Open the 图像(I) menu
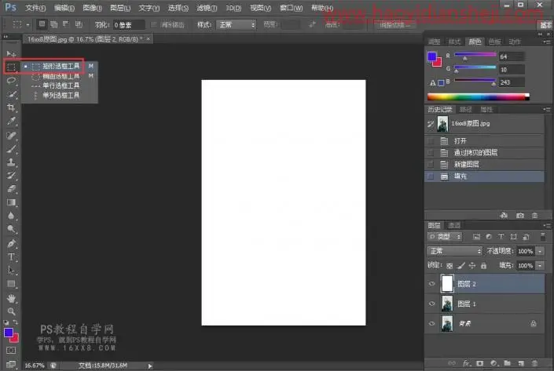554x371 pixels. tap(92, 8)
